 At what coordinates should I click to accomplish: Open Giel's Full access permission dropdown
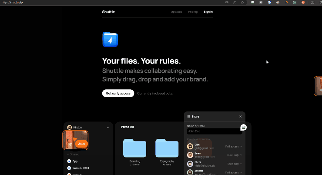[234, 146]
